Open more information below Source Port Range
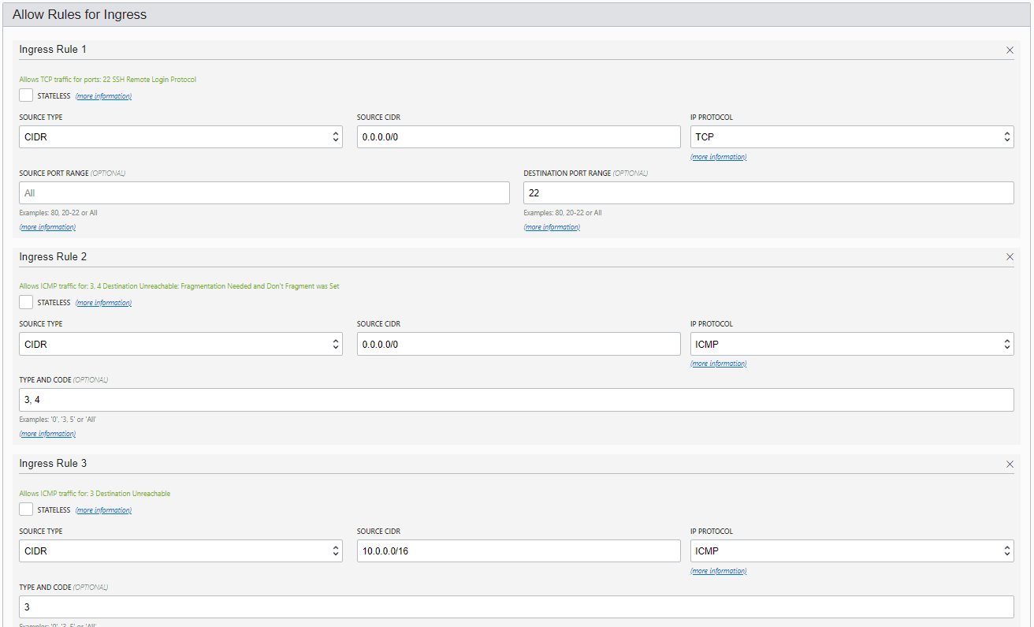 pos(47,226)
